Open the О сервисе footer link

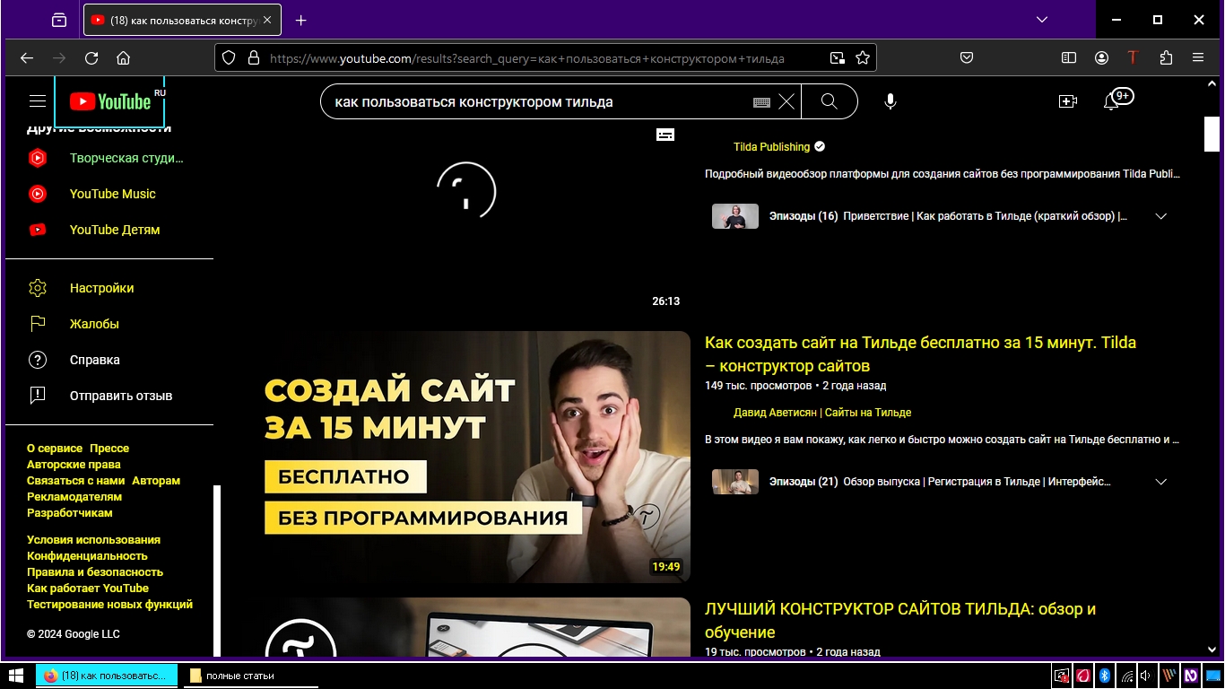click(x=55, y=448)
